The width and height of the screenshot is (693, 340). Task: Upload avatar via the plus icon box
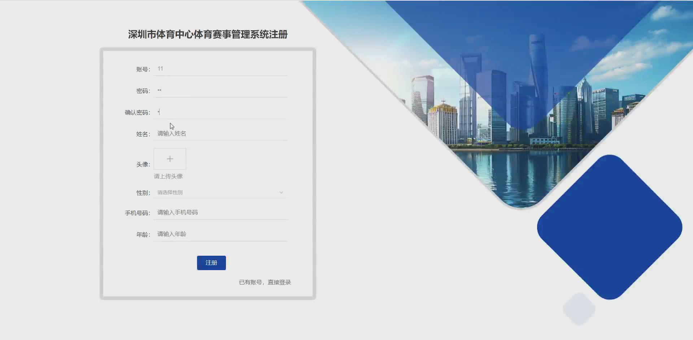[x=170, y=159]
